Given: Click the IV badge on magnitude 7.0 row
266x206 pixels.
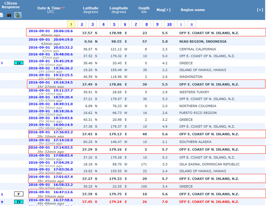Looking at the screenshot, I should pyautogui.click(x=19, y=202).
